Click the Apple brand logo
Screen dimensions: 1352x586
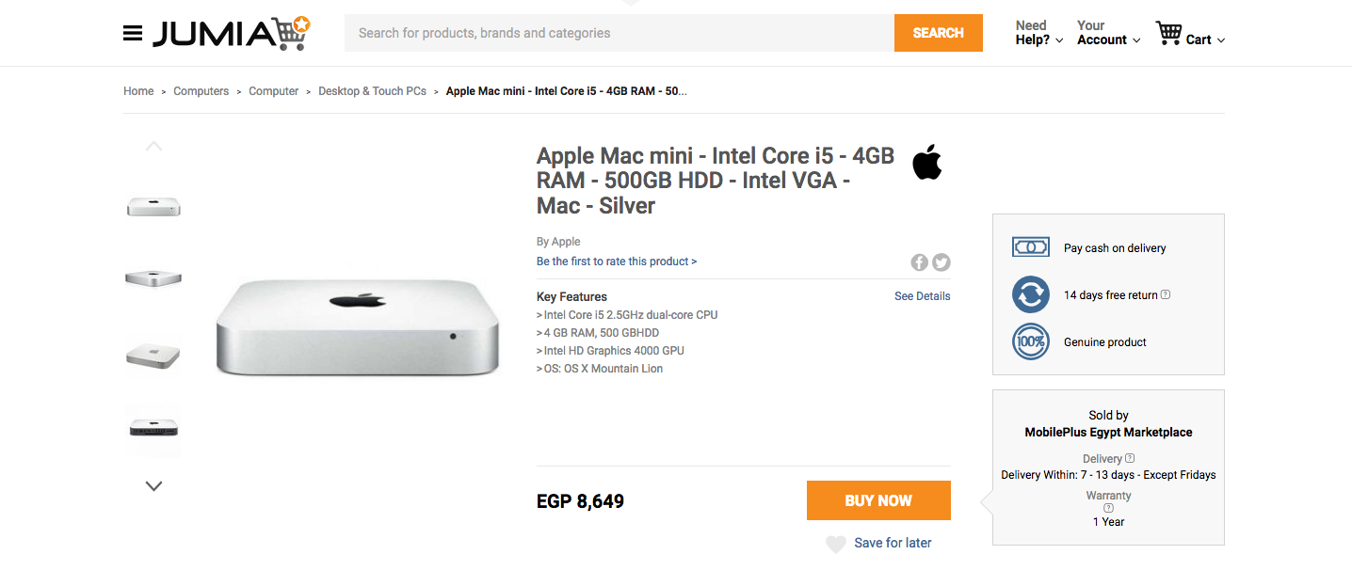[x=926, y=162]
